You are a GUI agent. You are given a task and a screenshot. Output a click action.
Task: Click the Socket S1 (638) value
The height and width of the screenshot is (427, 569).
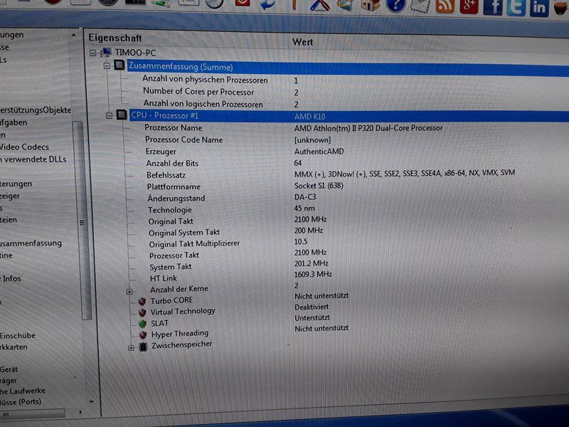click(x=319, y=186)
